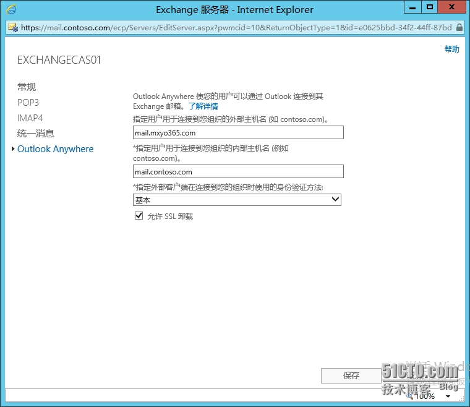Screen dimensions: 470x407
Task: Click the external hostname field mail.mxyo365.com
Action: click(x=238, y=132)
